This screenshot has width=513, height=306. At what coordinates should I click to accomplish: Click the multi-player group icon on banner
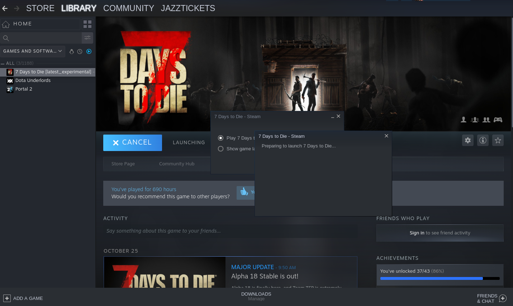[475, 120]
